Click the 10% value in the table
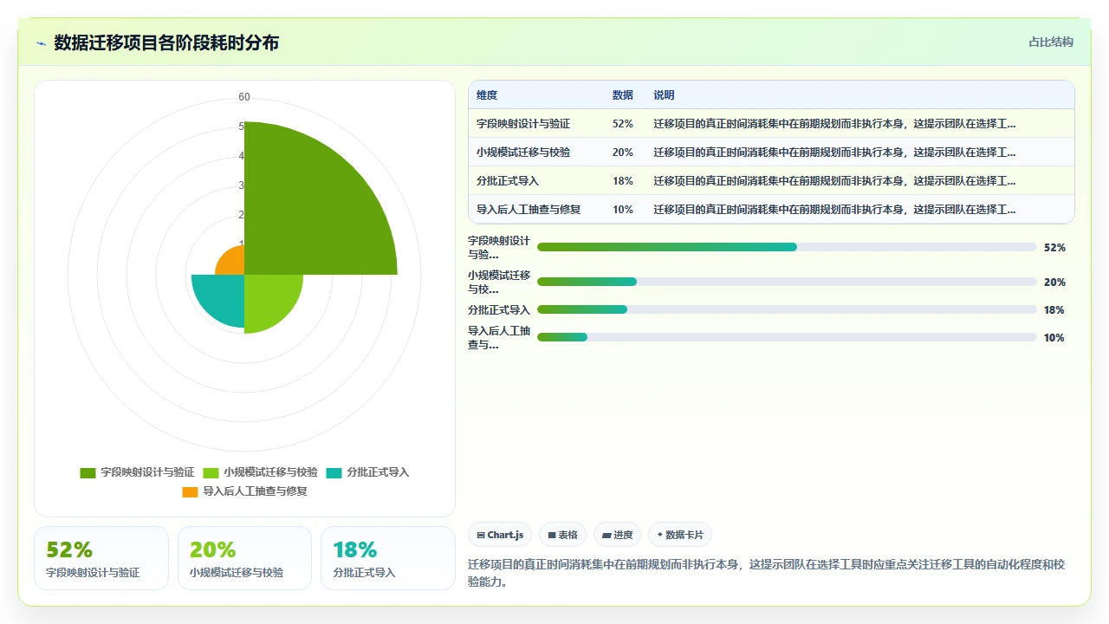This screenshot has height=624, width=1109. point(623,210)
